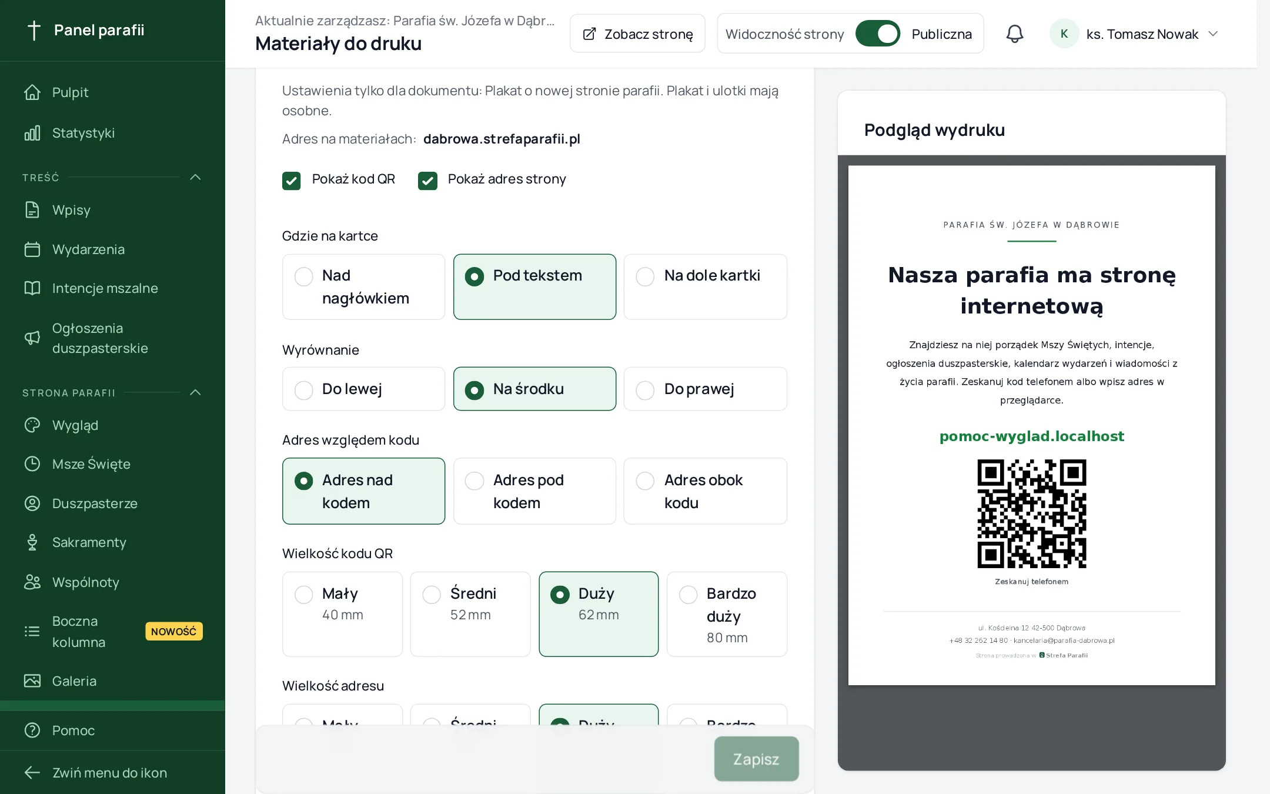This screenshot has height=794, width=1270.
Task: Pick the Mały 40 mm QR size
Action: pos(343,614)
